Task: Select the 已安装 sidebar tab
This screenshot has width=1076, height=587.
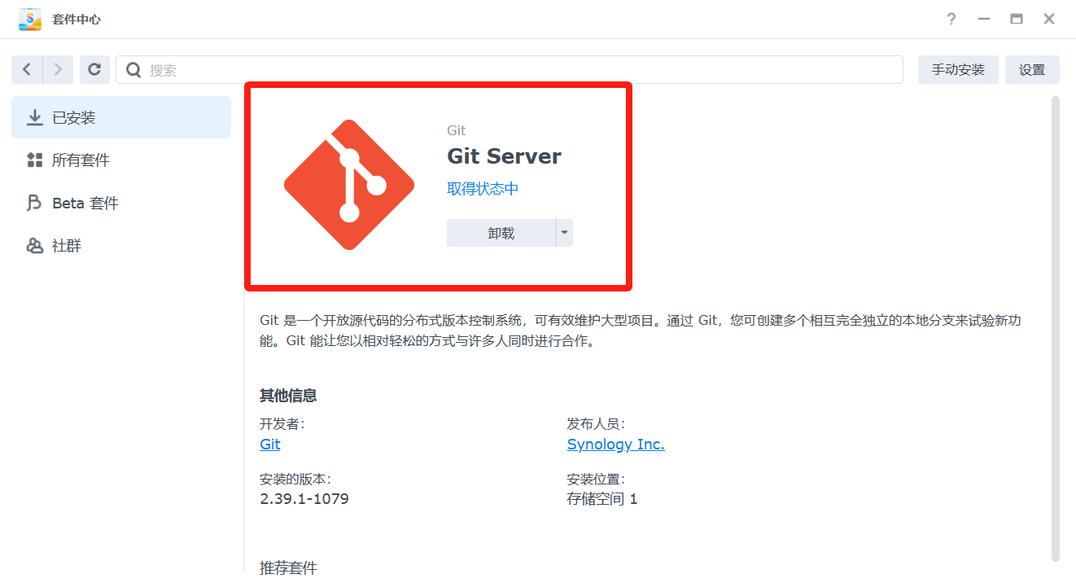Action: [x=121, y=118]
